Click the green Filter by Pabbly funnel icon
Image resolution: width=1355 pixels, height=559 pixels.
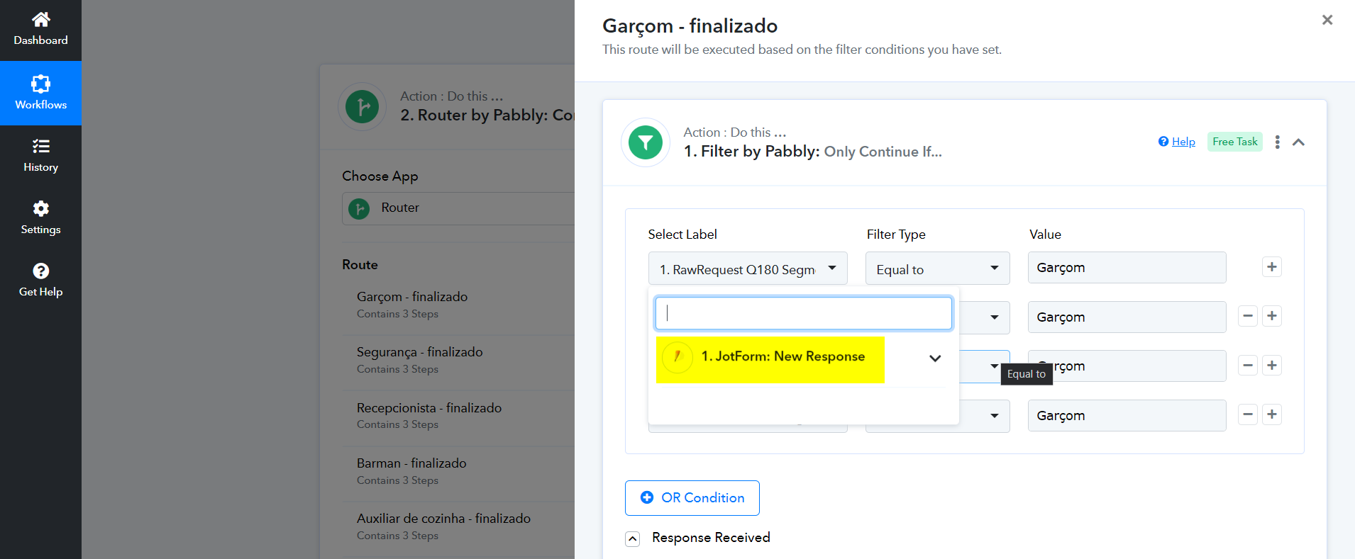click(646, 142)
